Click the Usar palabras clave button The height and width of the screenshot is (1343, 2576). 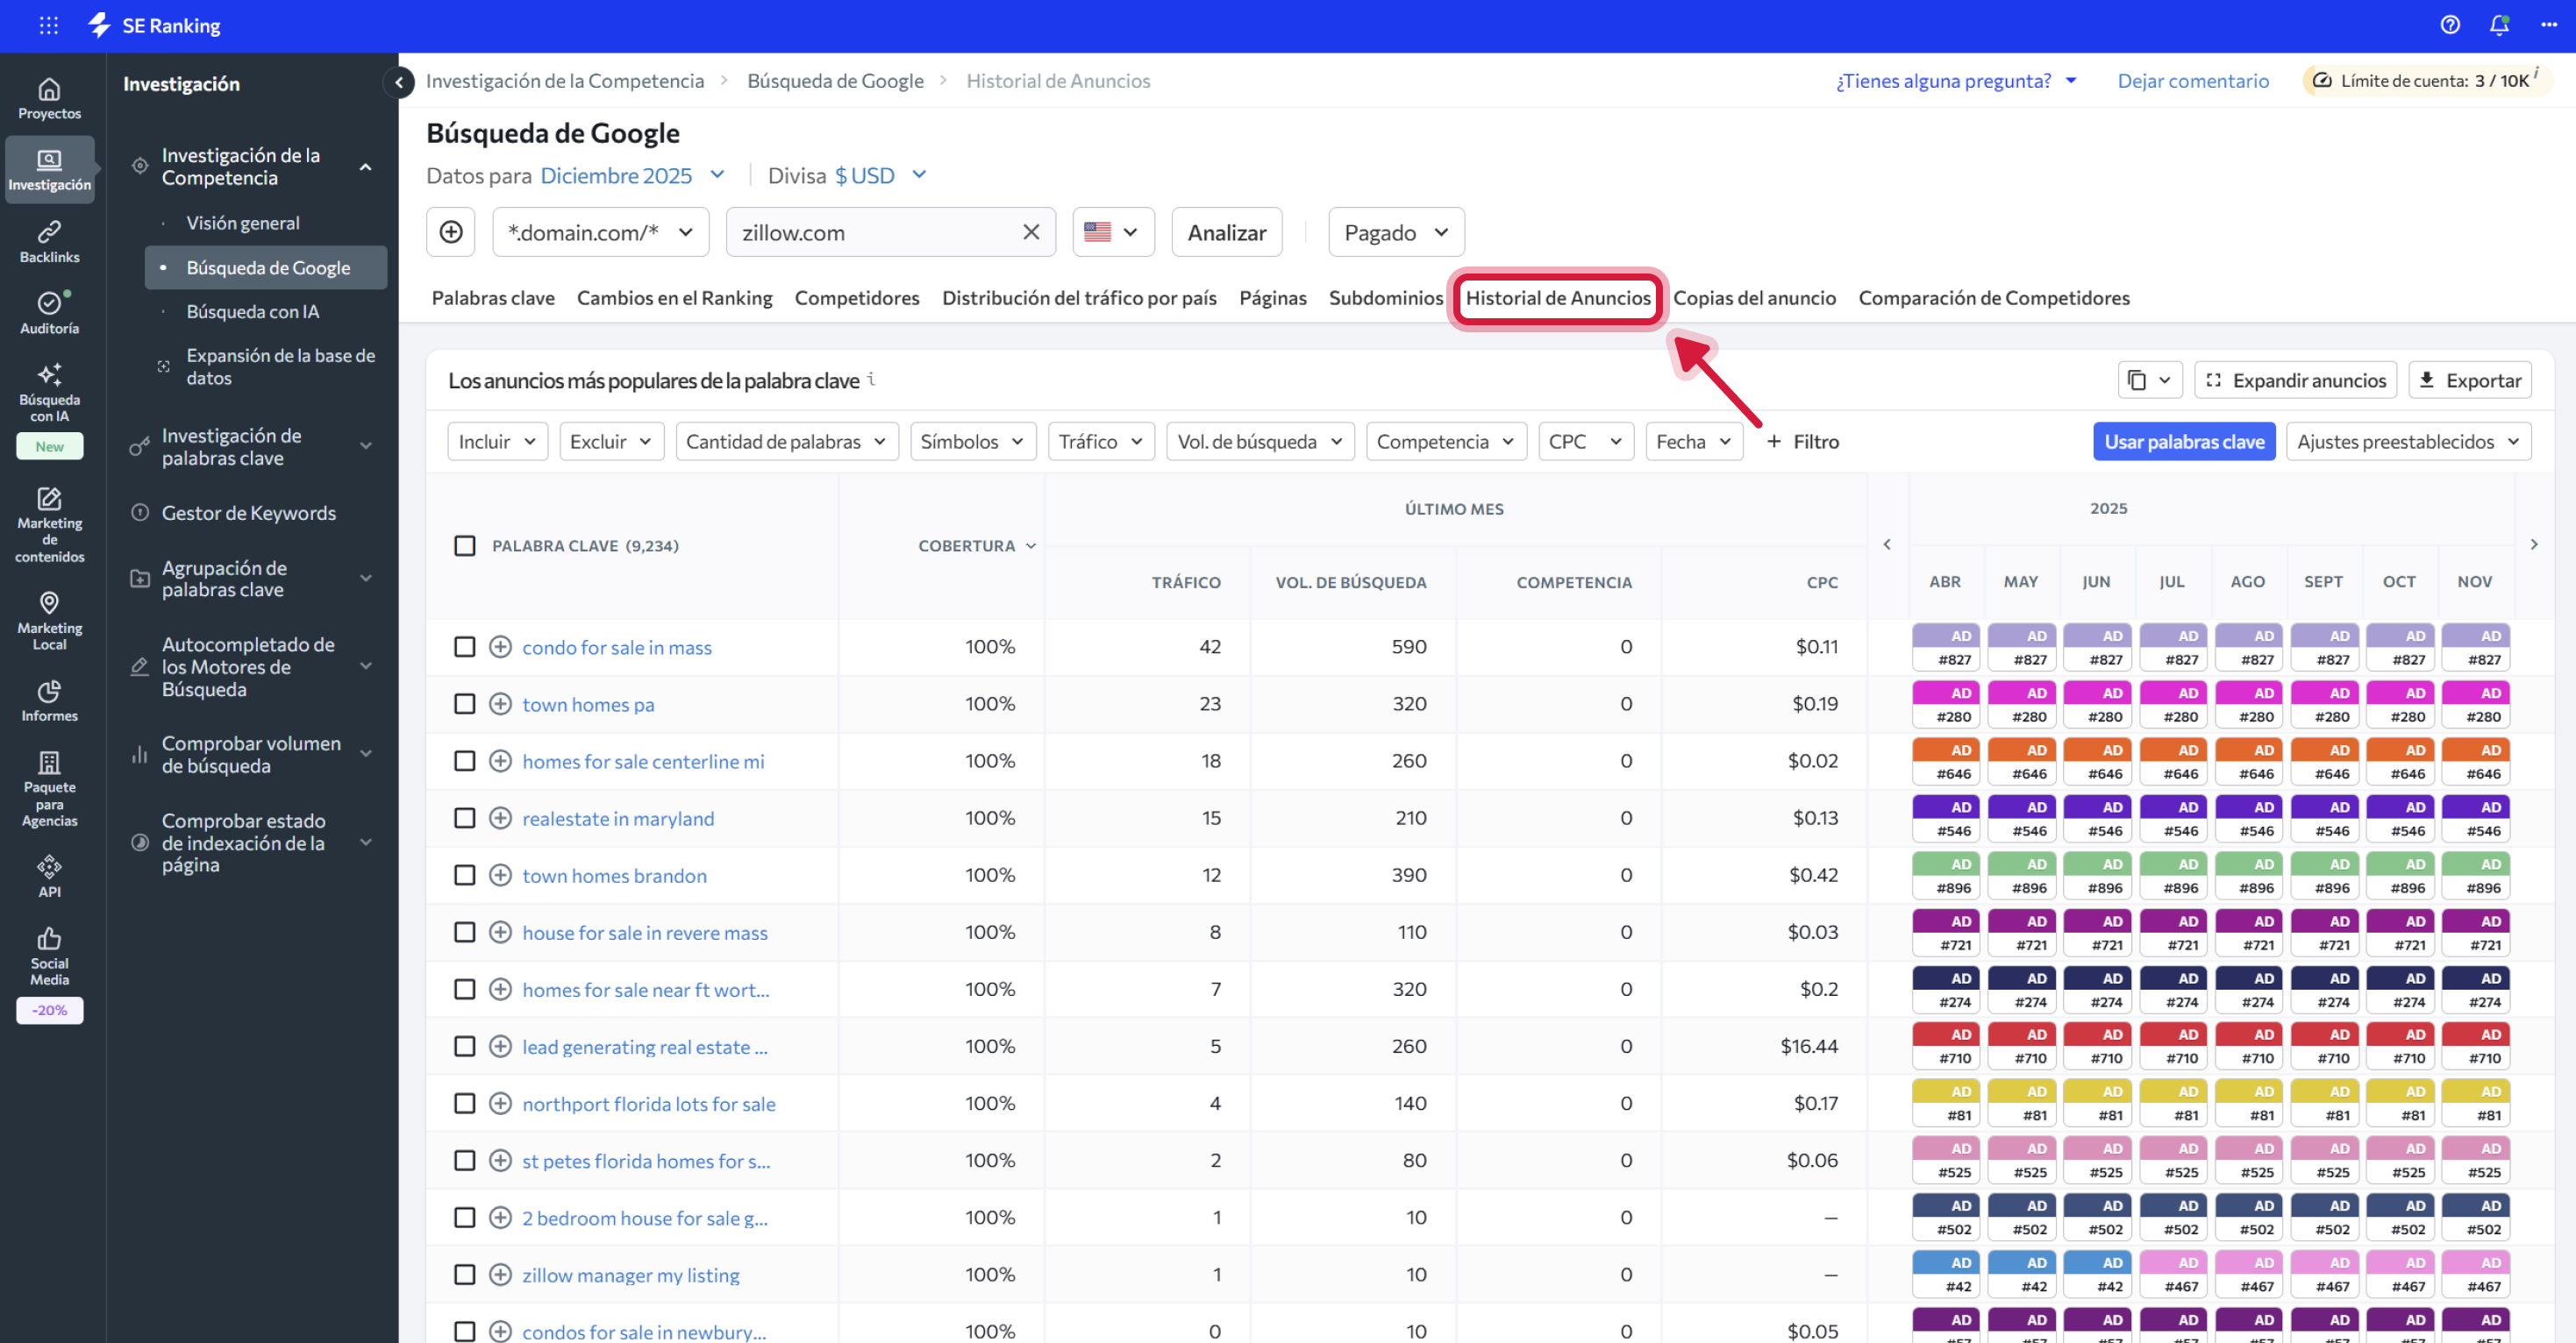click(2184, 441)
